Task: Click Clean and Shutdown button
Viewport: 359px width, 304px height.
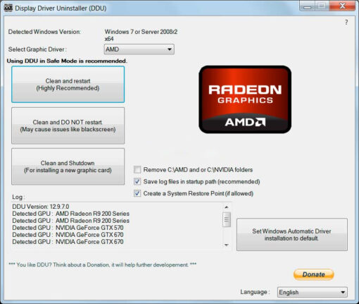Action: point(68,166)
